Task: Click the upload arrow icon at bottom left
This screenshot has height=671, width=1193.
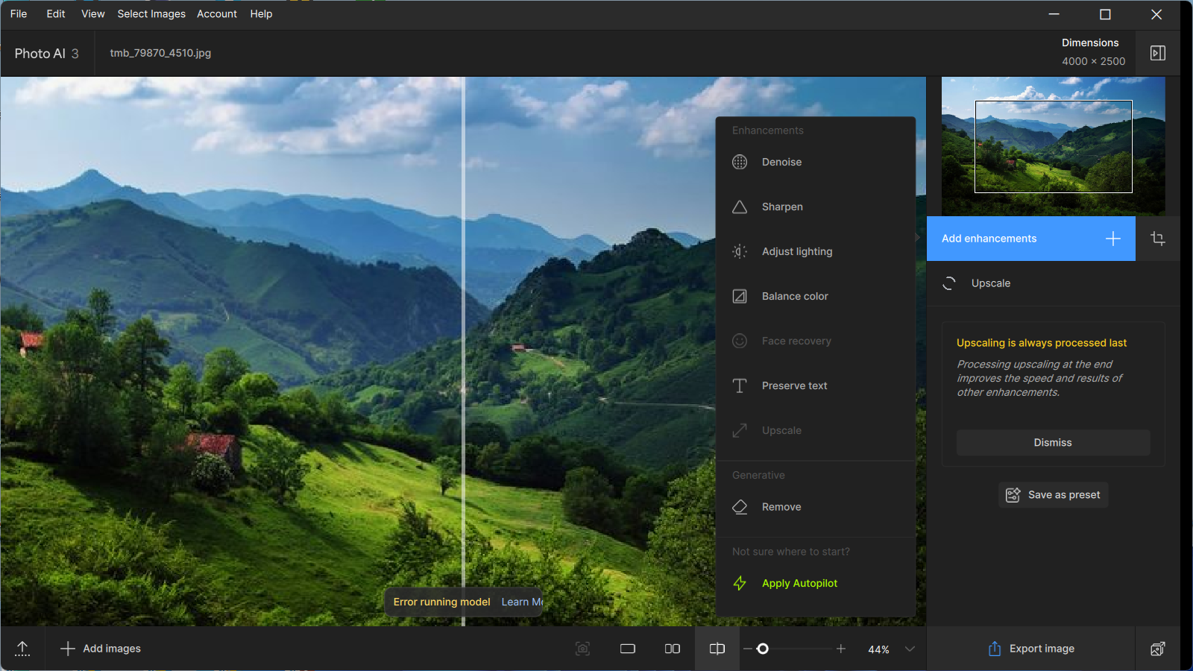Action: [x=22, y=649]
